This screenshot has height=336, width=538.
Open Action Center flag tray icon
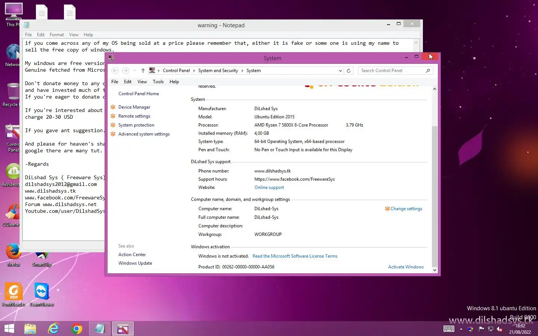(x=481, y=329)
